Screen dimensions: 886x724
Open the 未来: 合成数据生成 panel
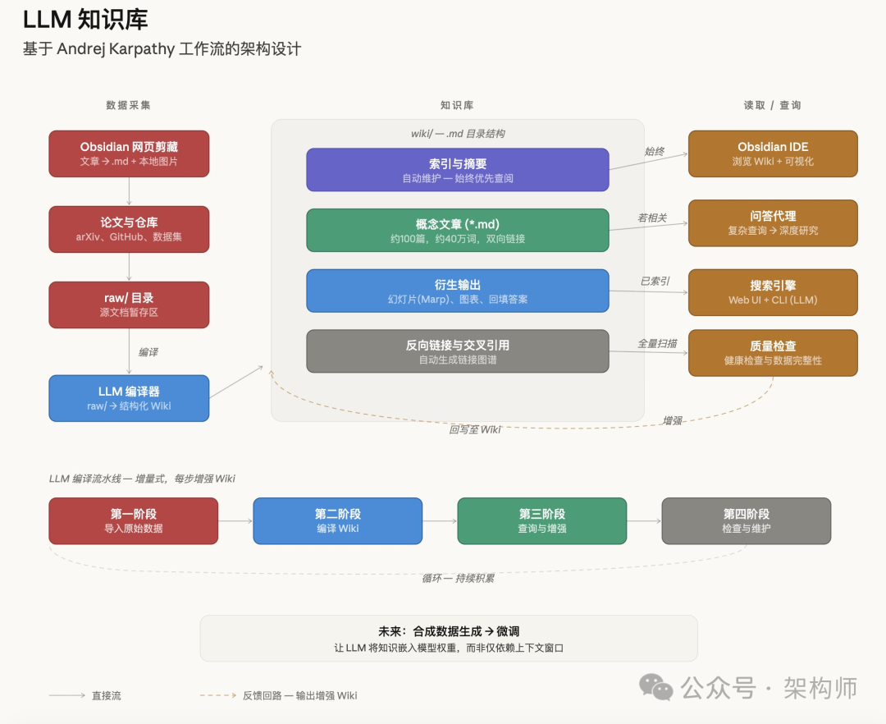point(447,638)
